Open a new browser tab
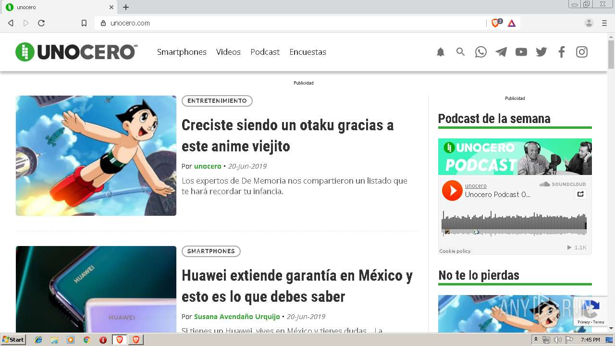Viewport: 615px width, 346px height. tap(126, 7)
